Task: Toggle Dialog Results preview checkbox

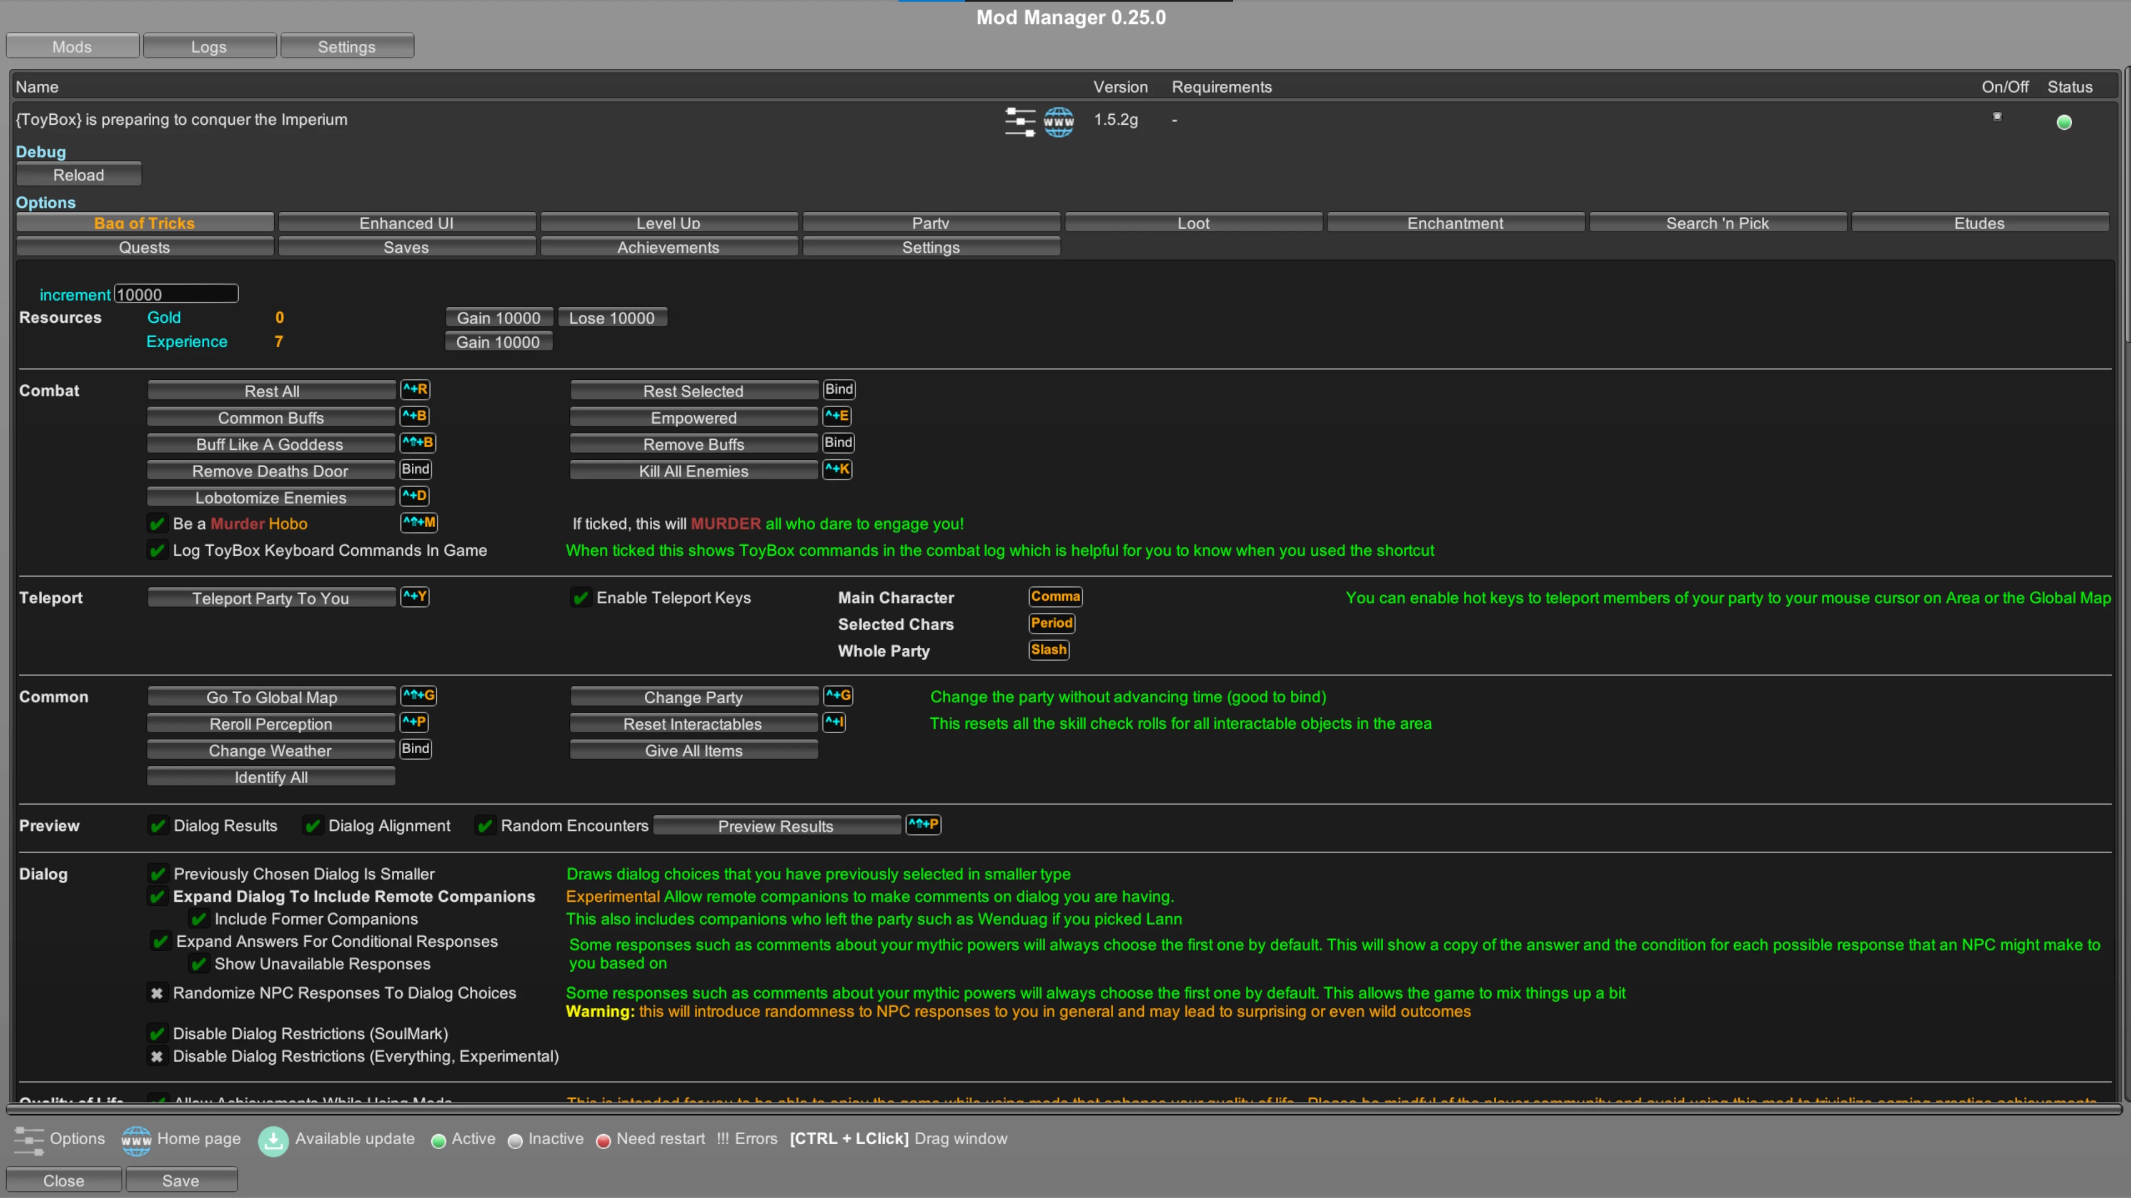Action: pos(157,826)
